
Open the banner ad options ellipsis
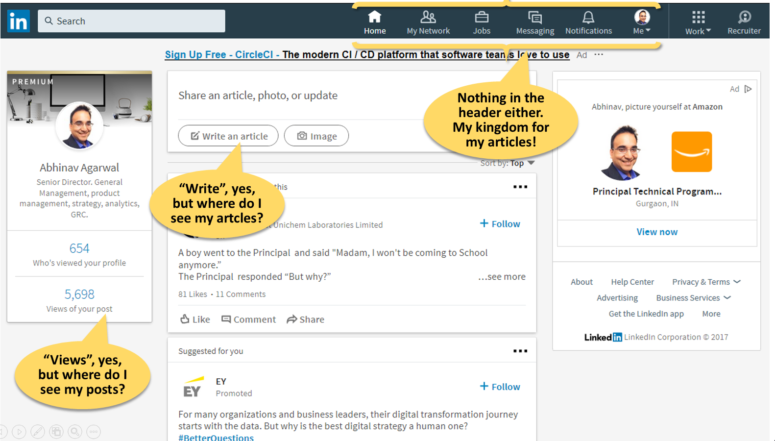coord(599,54)
